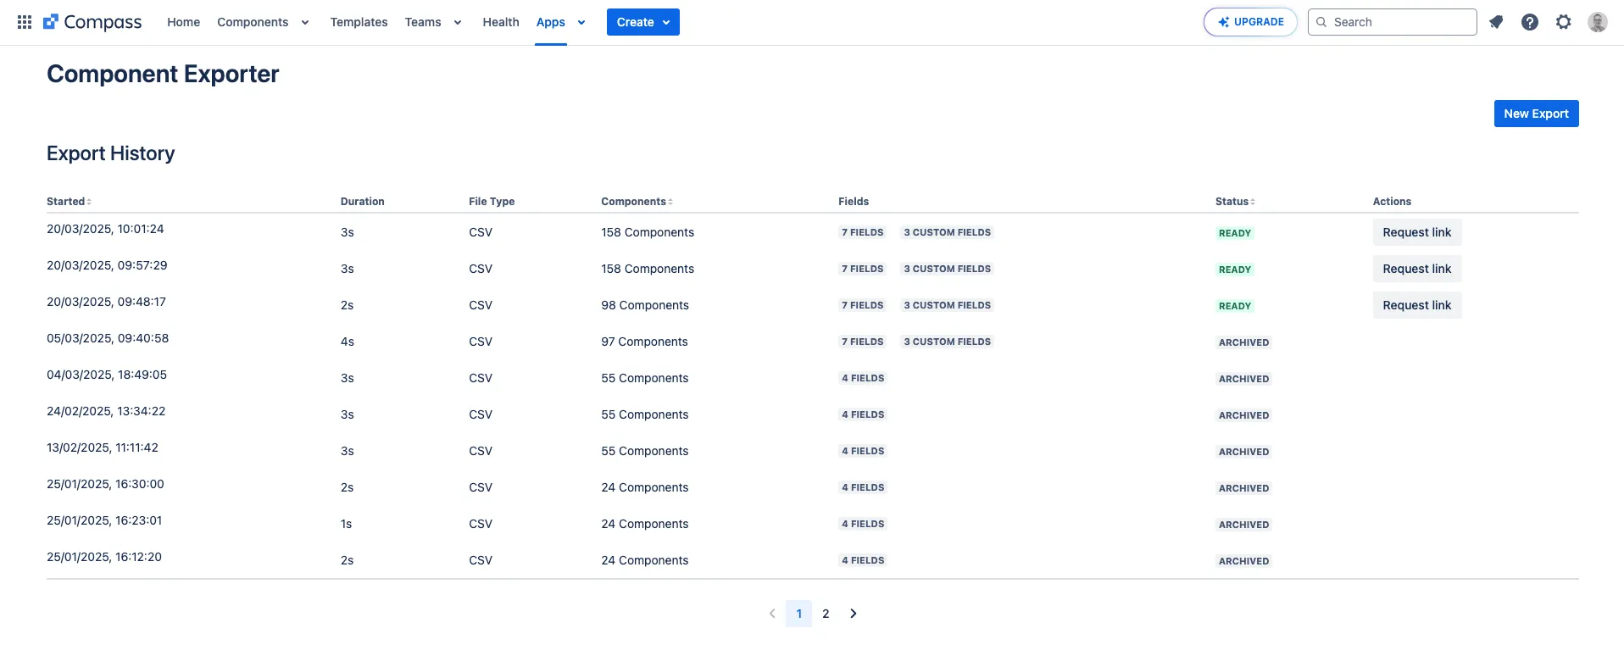Go to page 2
The height and width of the screenshot is (656, 1624).
tap(826, 614)
